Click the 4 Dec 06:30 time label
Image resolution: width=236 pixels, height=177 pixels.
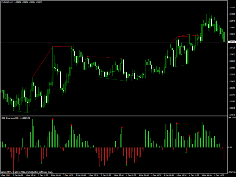tap(157, 175)
